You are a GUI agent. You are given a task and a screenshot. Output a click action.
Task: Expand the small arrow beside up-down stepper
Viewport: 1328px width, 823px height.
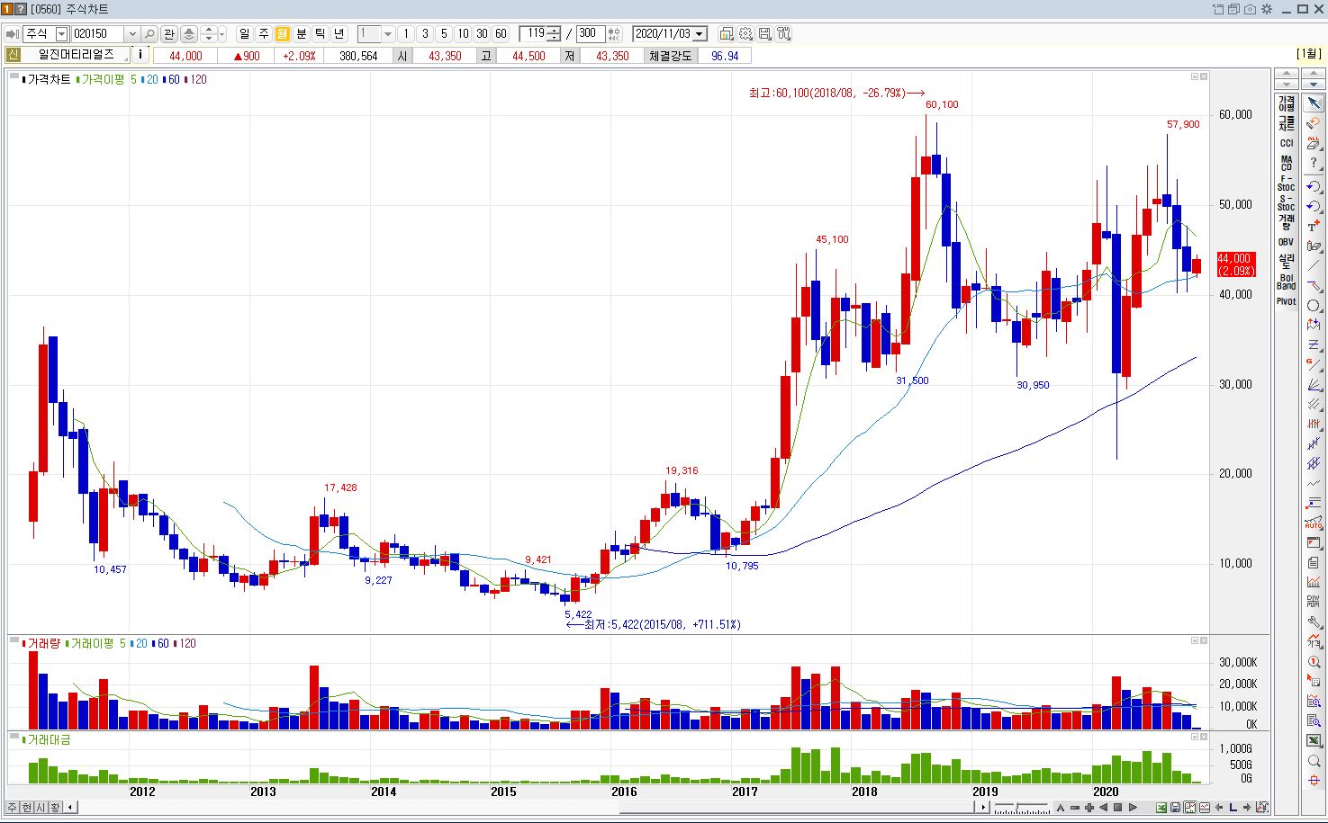point(222,33)
